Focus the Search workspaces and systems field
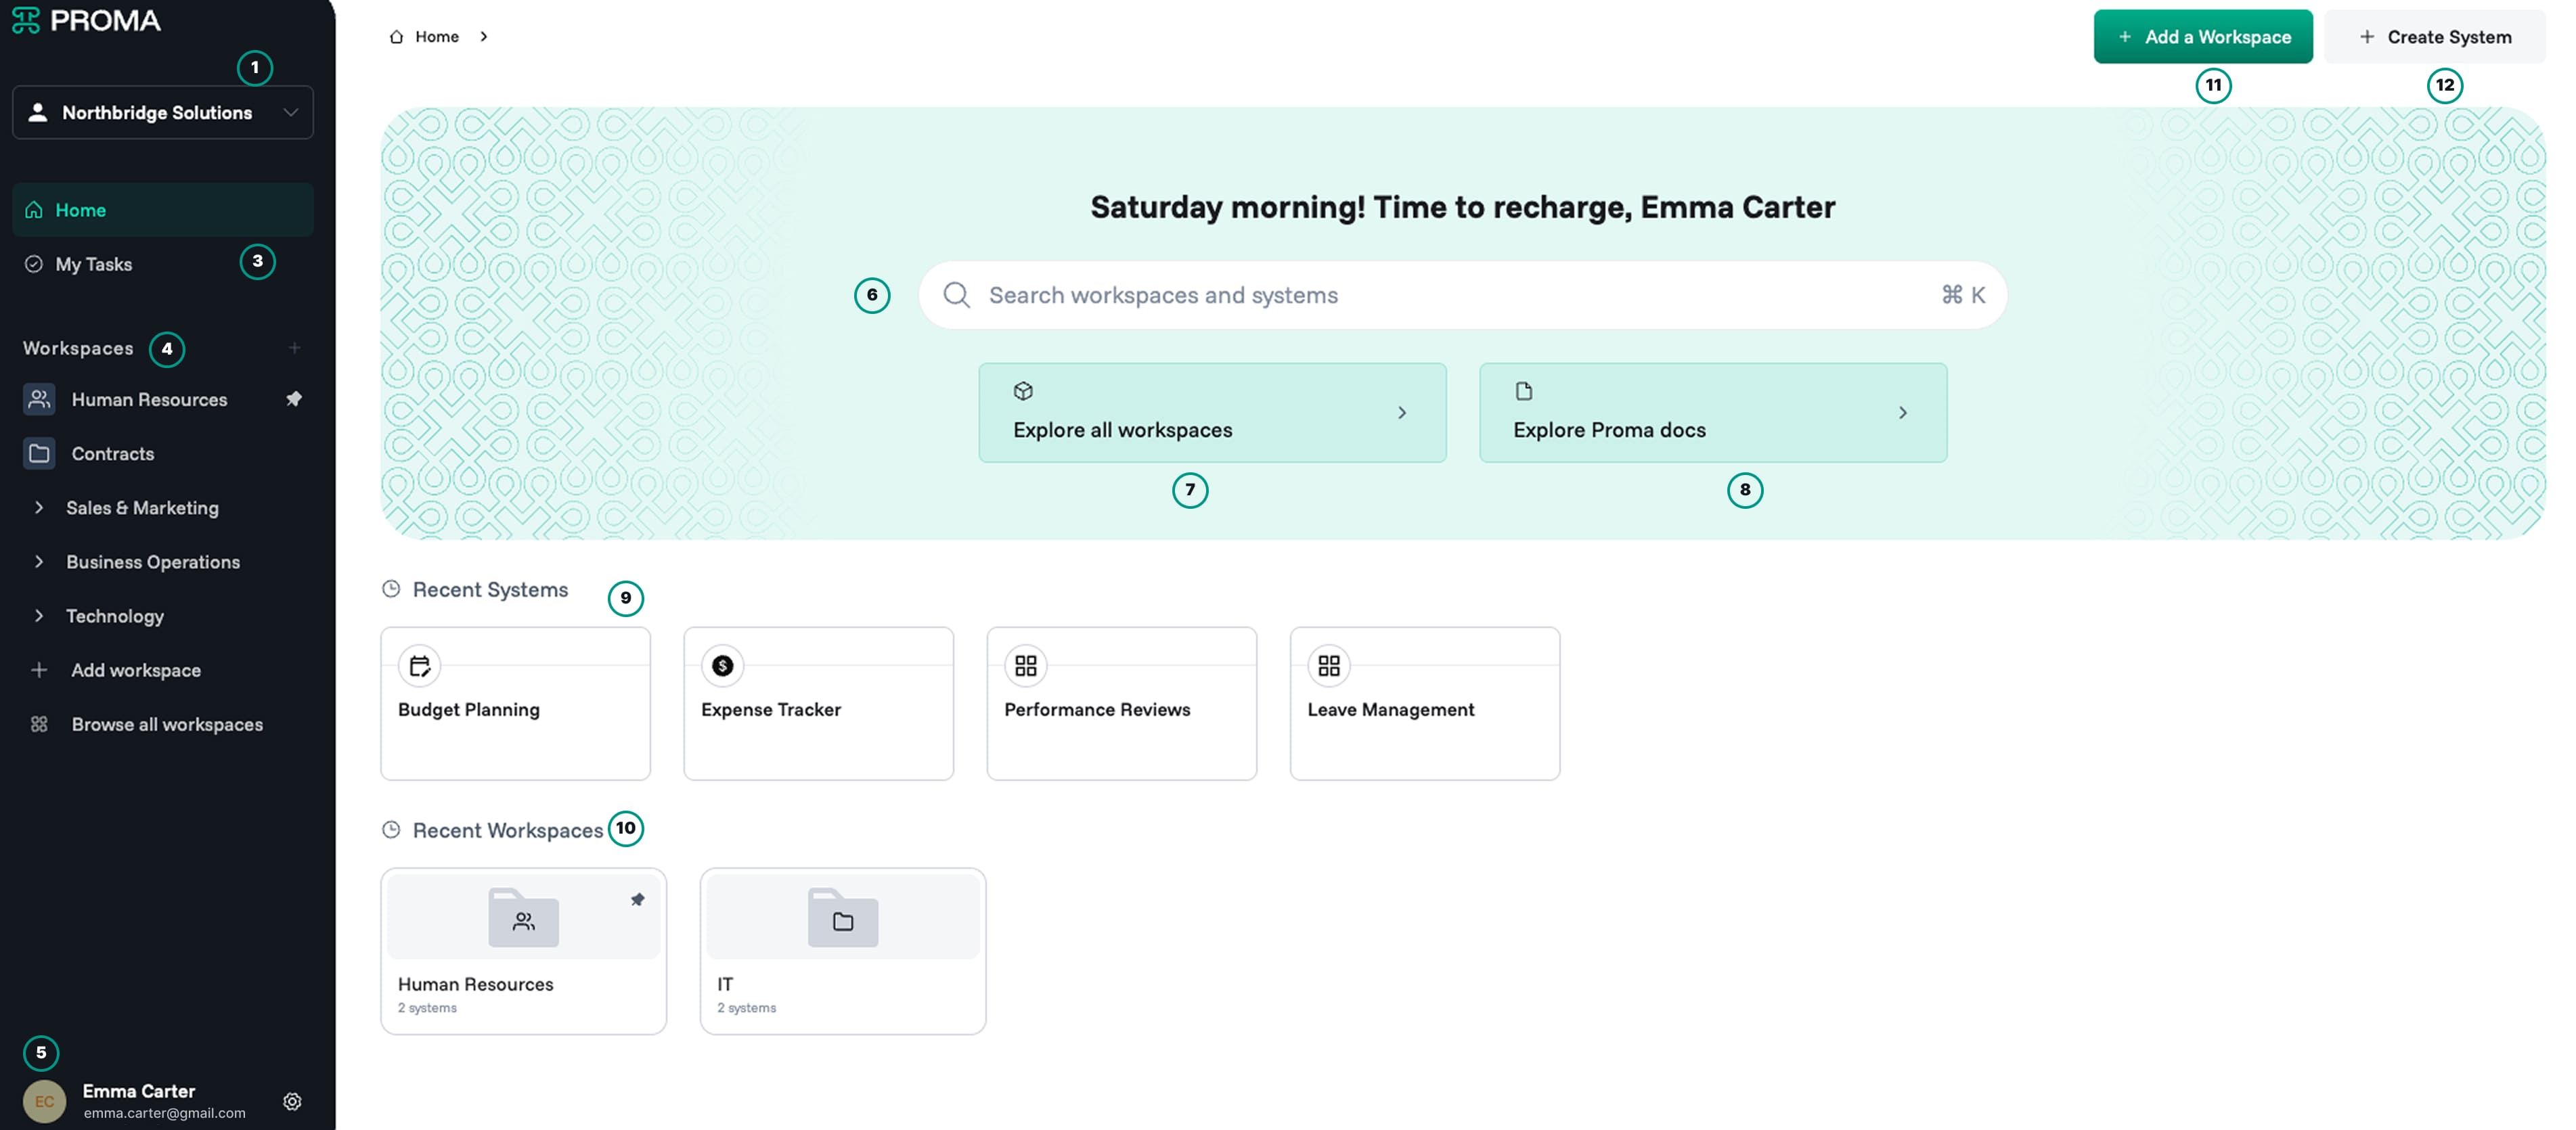 click(1463, 295)
